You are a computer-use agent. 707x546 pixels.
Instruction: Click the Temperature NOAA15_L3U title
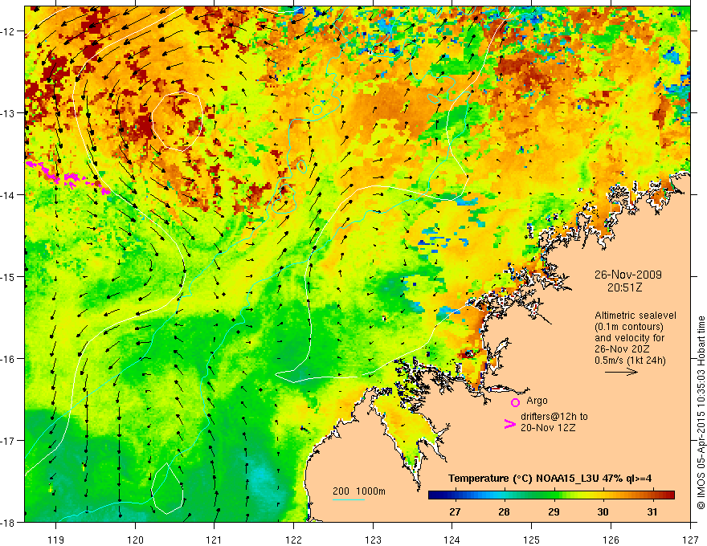(x=550, y=479)
